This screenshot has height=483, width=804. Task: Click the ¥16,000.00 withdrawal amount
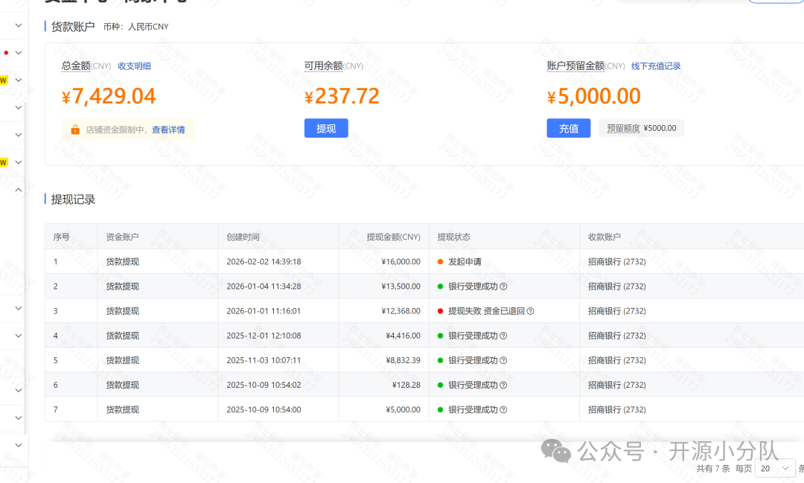coord(401,261)
